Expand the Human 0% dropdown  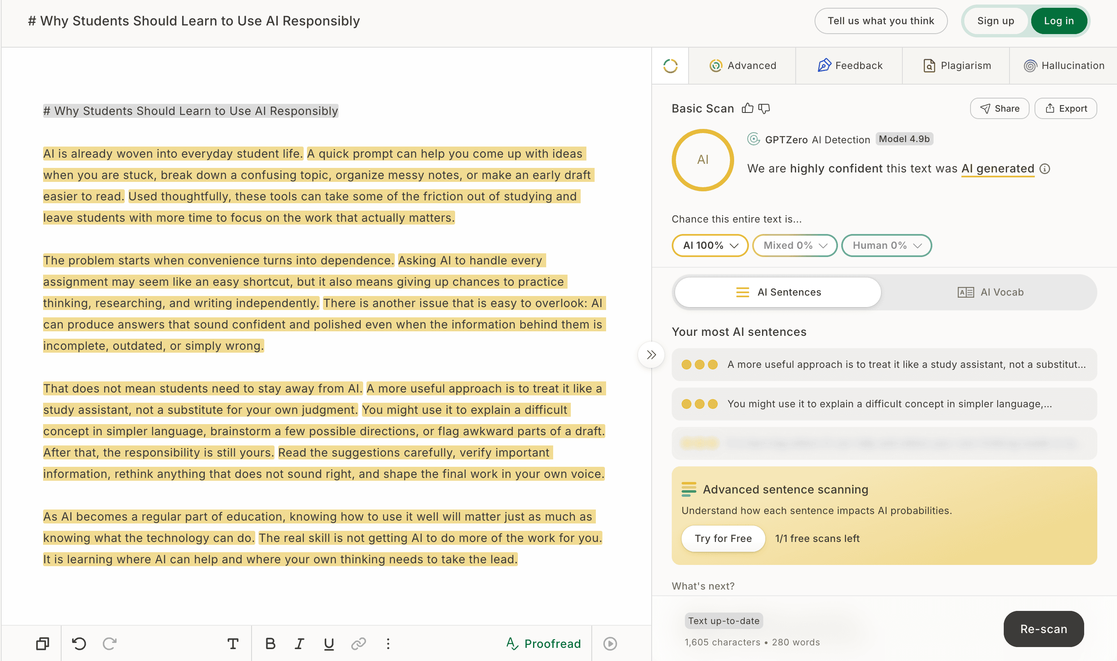point(886,246)
